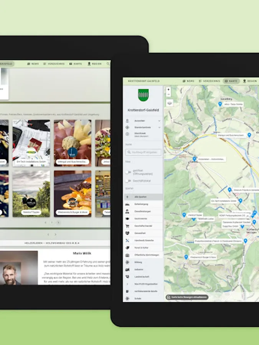
Task: Click the Krottendorf-Gaisfeld green coat of arms
Action: pyautogui.click(x=143, y=95)
